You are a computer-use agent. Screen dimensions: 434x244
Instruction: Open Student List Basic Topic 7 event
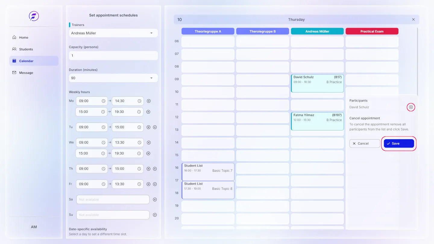coord(208,172)
